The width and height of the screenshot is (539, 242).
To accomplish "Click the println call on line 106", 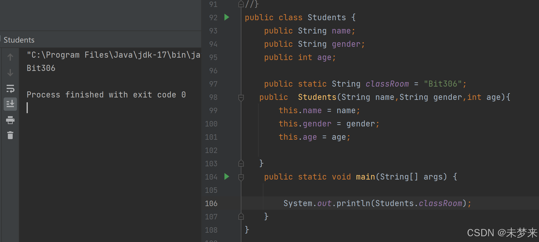I will (353, 203).
